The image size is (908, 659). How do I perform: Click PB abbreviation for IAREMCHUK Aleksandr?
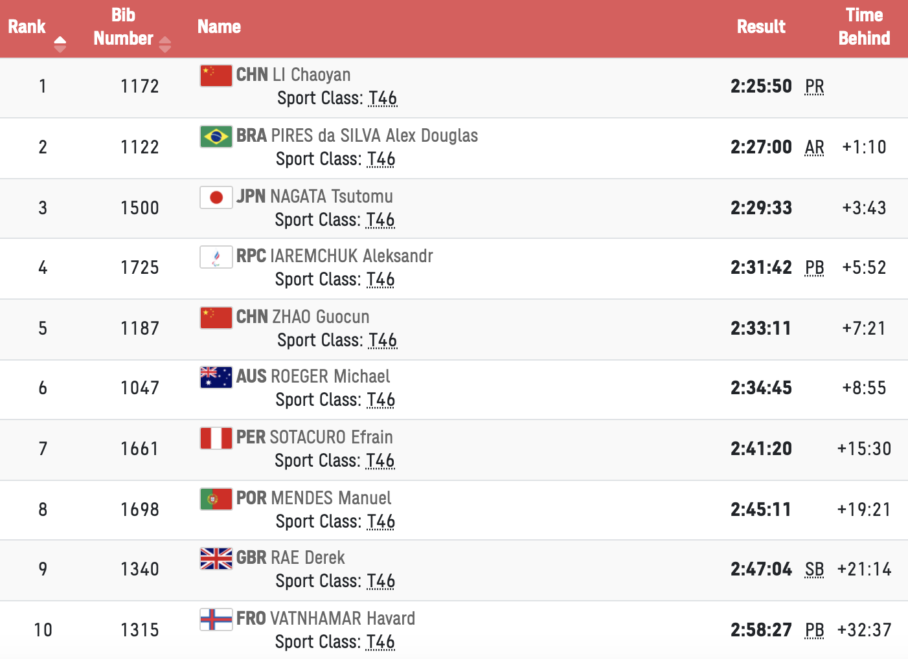814,268
